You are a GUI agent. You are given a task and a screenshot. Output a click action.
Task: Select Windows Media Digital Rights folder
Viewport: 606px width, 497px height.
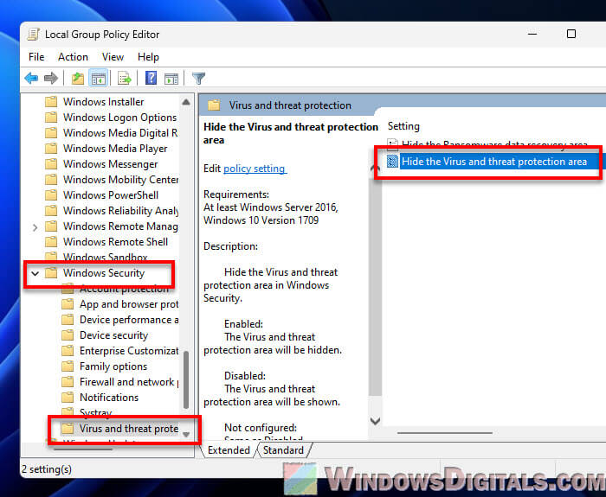tap(120, 133)
